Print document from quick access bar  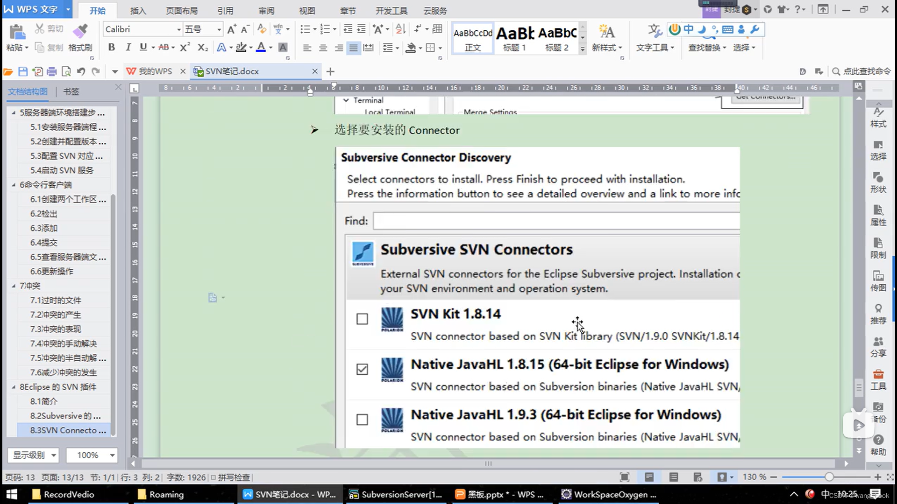point(52,71)
